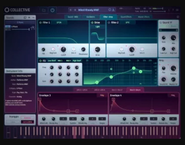Expand the small arrow right of page tabs
Image resolution: width=185 pixels, height=145 pixels.
point(178,17)
